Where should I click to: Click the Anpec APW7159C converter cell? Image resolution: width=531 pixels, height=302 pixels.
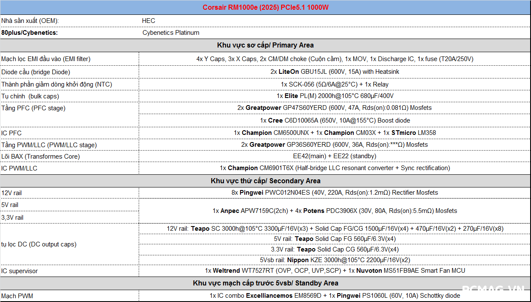(335, 211)
